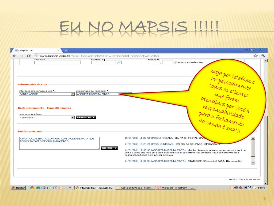Go back with the browser back arrow

pos(15,56)
